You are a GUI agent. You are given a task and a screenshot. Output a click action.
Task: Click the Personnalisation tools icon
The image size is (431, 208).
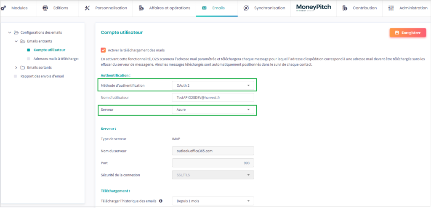[87, 8]
